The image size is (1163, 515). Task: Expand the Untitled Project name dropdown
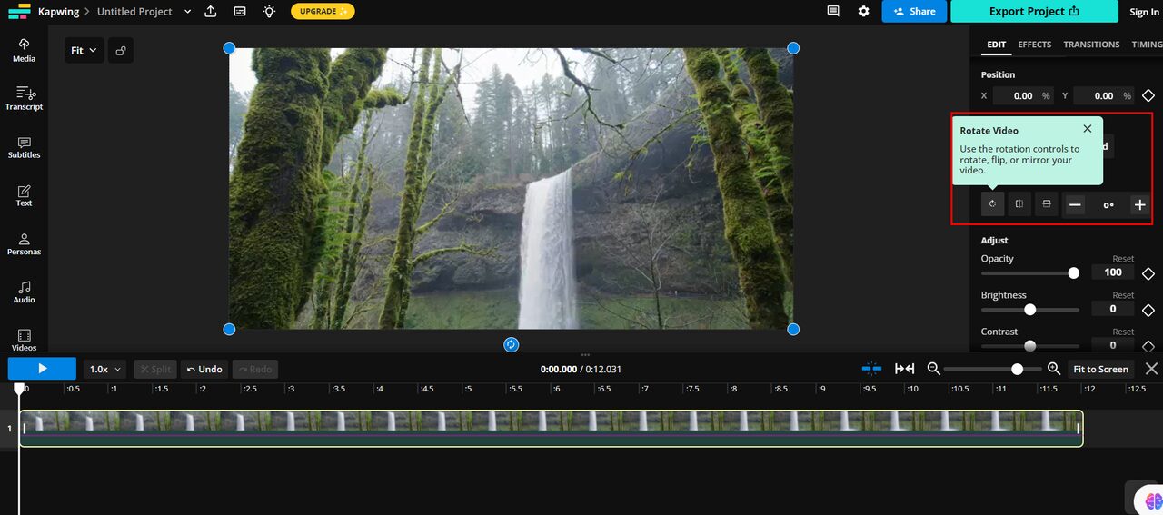(187, 12)
